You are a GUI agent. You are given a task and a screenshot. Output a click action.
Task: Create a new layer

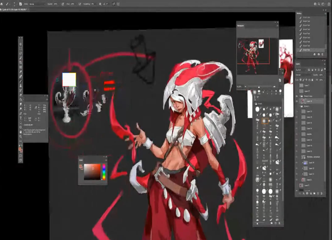coord(318,194)
